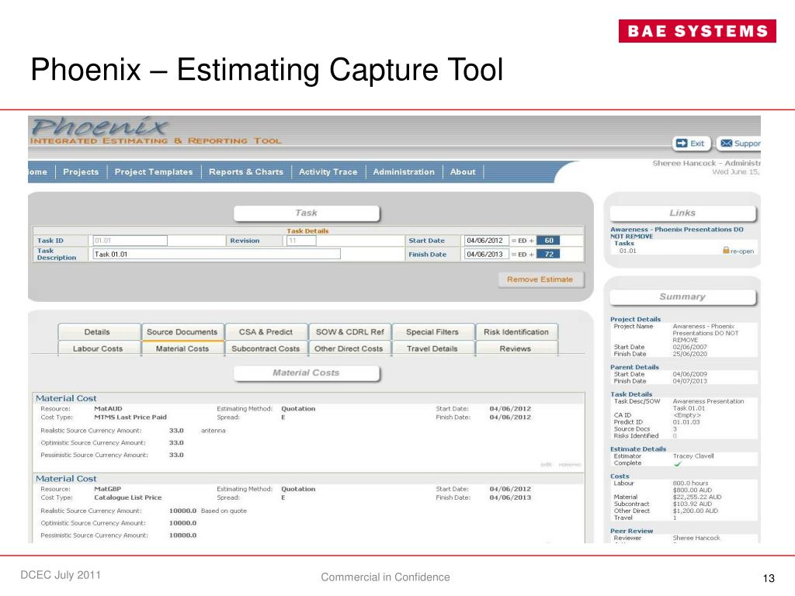Click the Task Description field
This screenshot has width=795, height=596.
(x=217, y=254)
